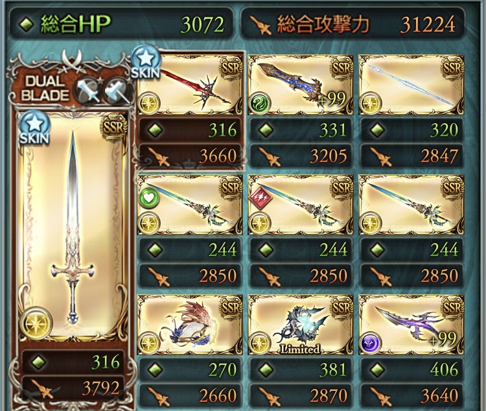
Task: Click the SKIN badge on main weapon
Action: [34, 128]
